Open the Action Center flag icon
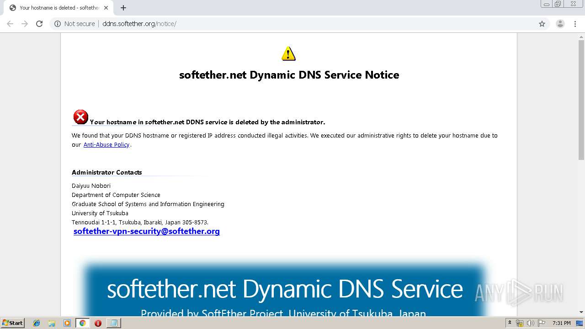The height and width of the screenshot is (329, 585). click(x=542, y=323)
